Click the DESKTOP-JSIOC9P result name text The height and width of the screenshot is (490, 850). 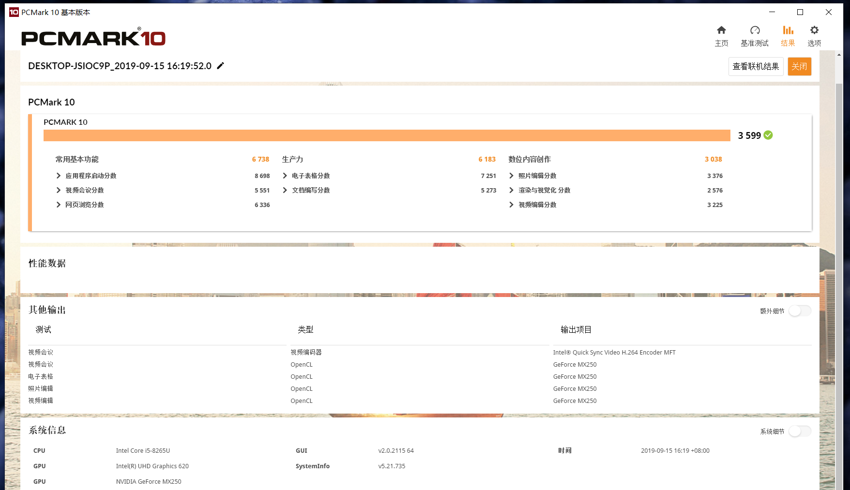tap(120, 66)
